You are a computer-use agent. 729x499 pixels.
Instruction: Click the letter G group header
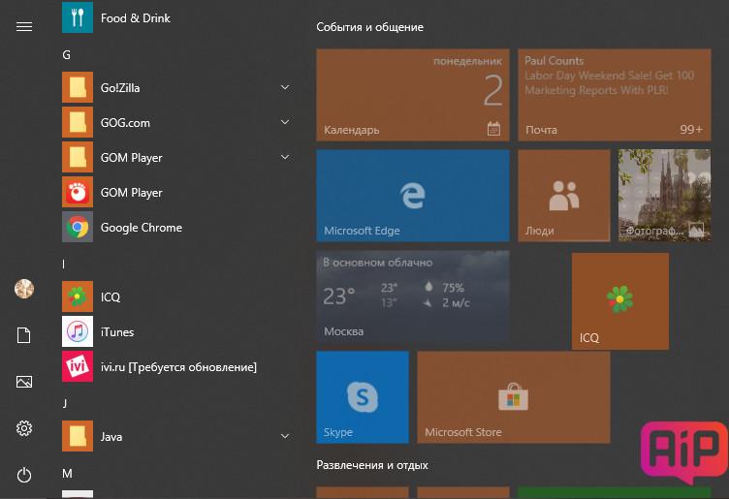point(67,55)
